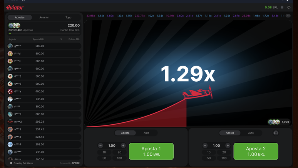The height and width of the screenshot is (168, 298).
Task: Increase Aposta 1 amount with plus button
Action: click(x=123, y=145)
